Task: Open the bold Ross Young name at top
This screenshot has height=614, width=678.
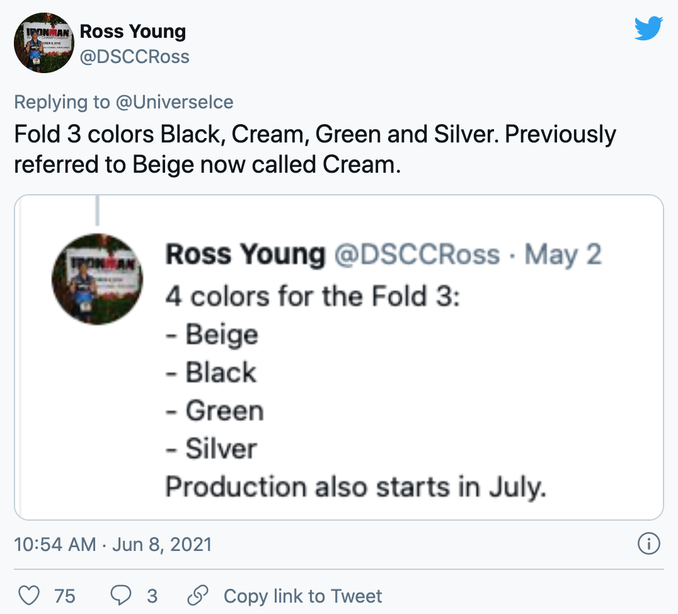Action: tap(133, 32)
